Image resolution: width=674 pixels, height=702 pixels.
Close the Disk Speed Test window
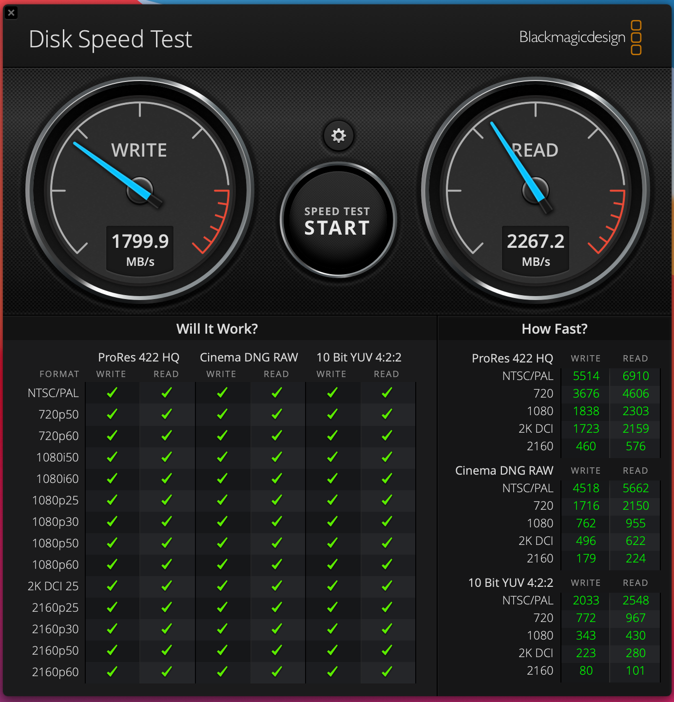[11, 13]
